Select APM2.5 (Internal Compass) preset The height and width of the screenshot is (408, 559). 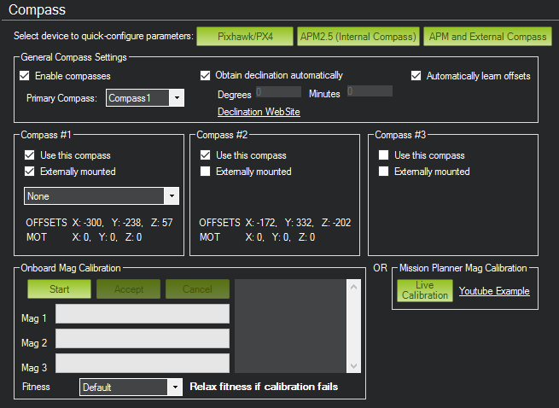point(358,37)
